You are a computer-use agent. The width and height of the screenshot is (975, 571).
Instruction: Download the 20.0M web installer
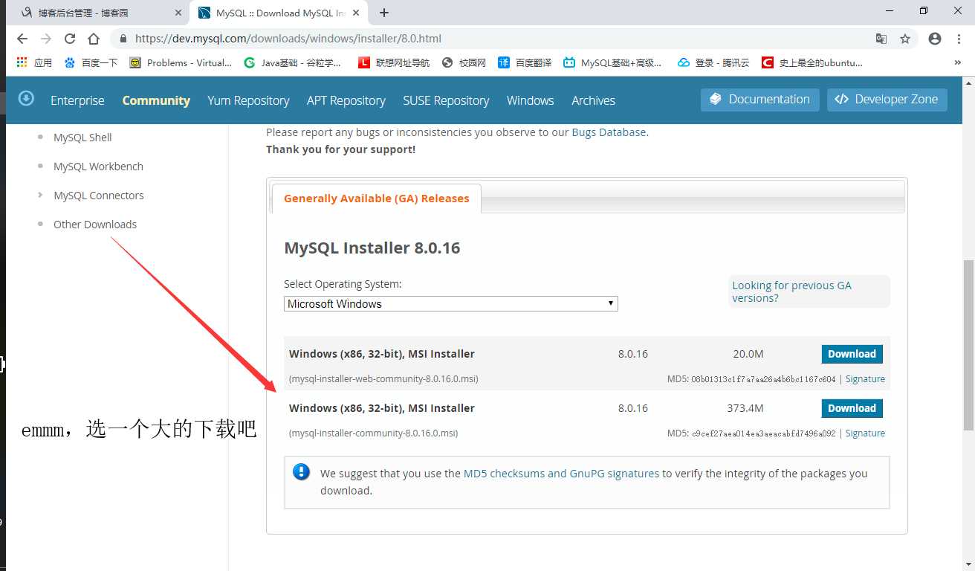[852, 354]
